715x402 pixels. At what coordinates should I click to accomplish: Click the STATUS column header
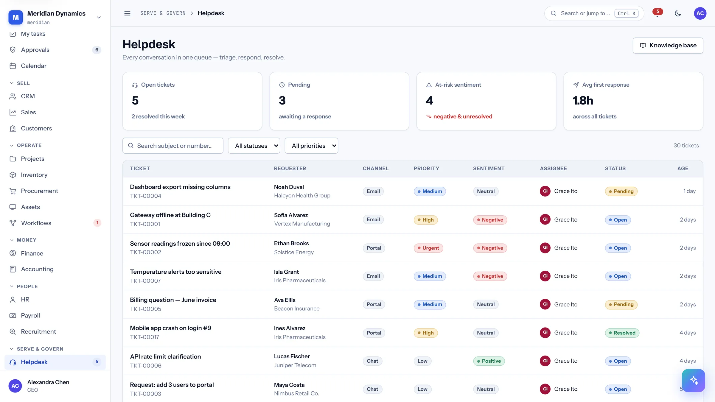point(615,169)
